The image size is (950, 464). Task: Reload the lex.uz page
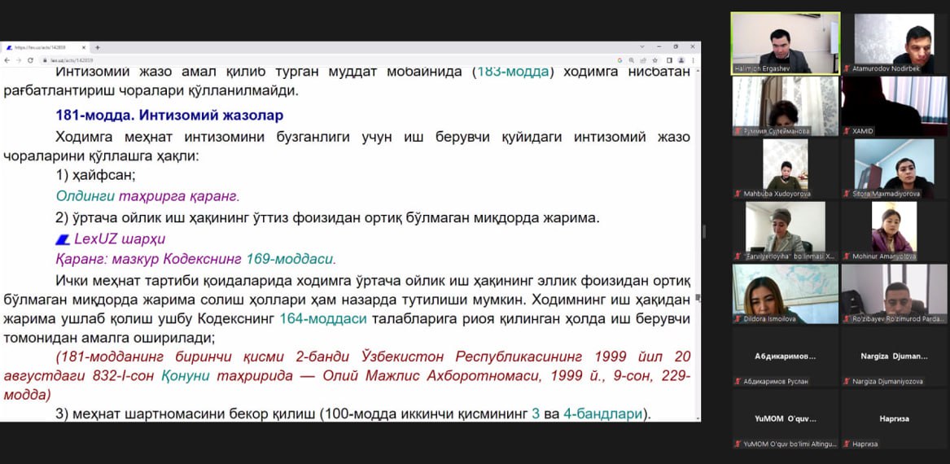(x=31, y=60)
